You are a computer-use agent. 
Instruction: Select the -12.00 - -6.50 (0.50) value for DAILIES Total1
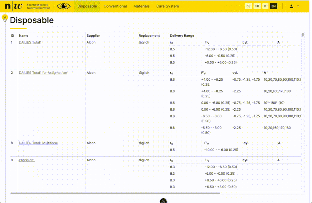pos(221,49)
